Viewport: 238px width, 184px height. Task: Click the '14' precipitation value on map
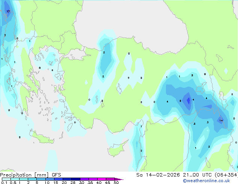pyautogui.click(x=221, y=121)
